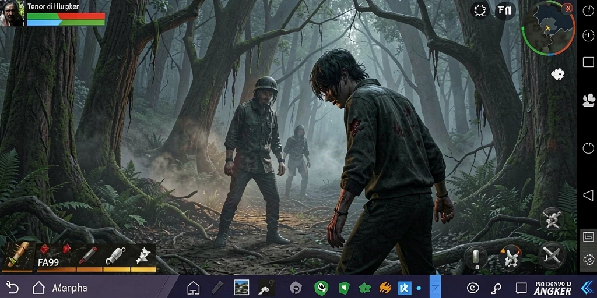Open the green shield app icon
The width and height of the screenshot is (597, 298).
click(x=344, y=288)
